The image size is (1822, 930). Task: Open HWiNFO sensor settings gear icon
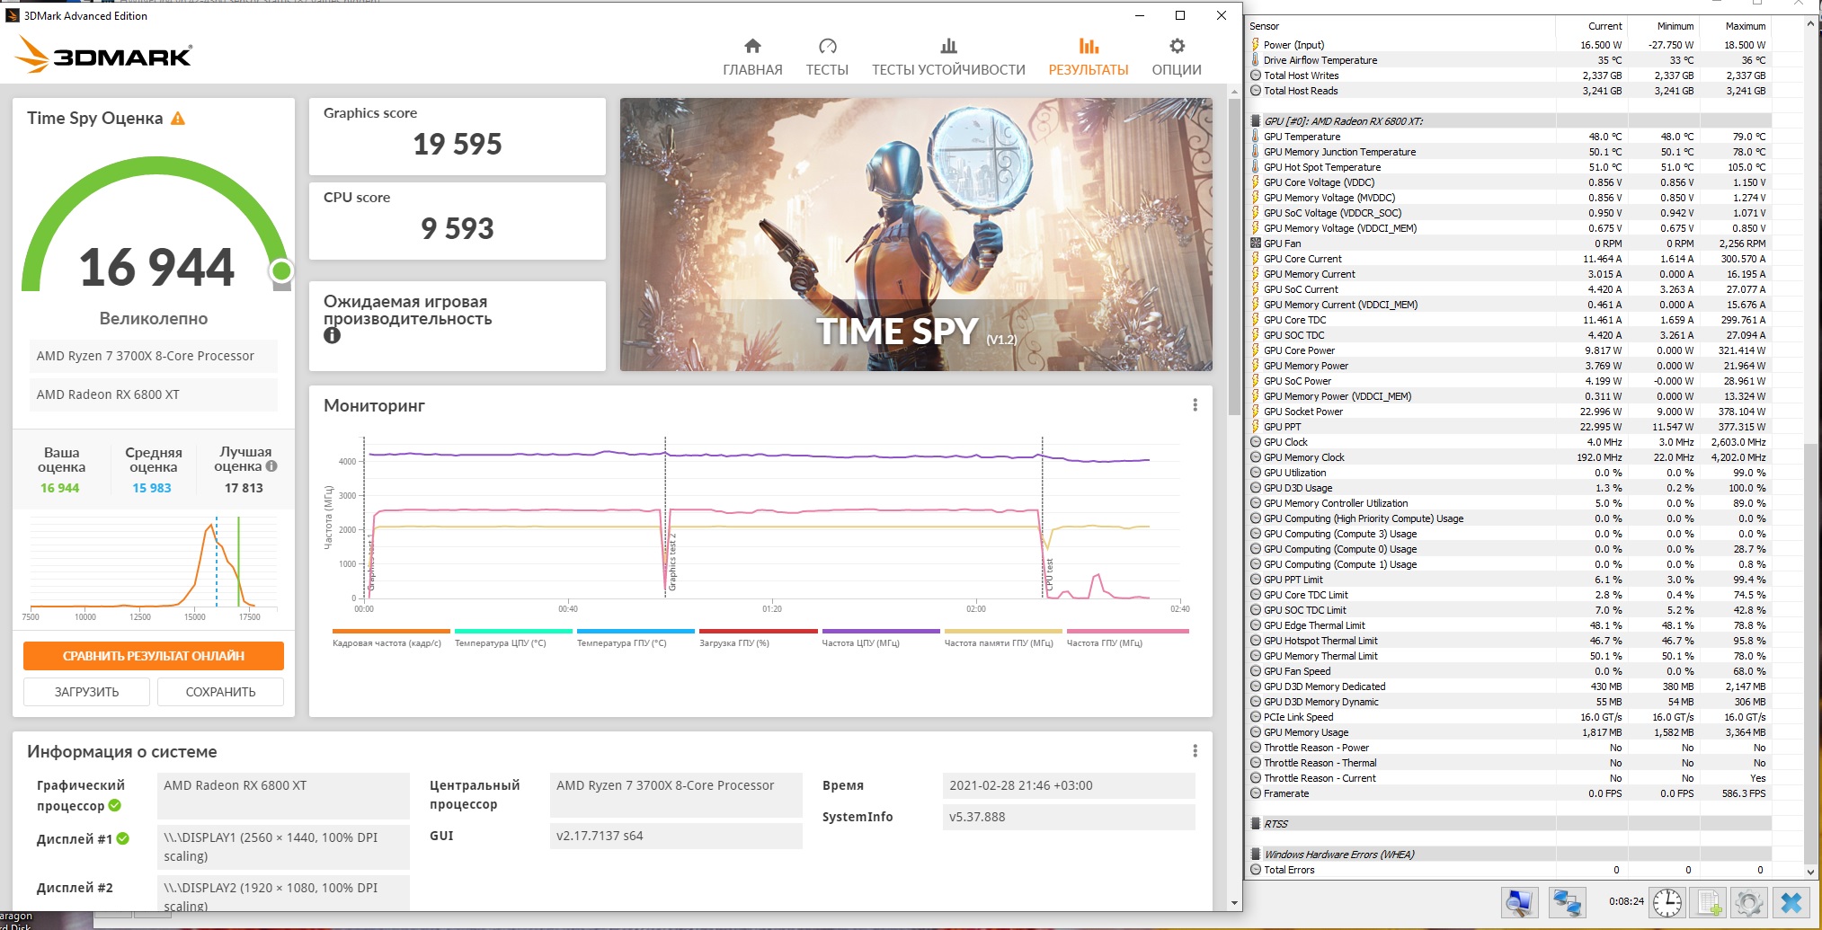[x=1749, y=902]
